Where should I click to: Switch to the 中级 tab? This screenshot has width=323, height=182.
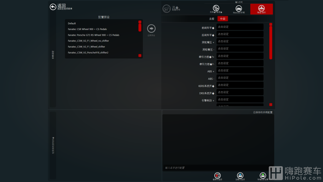[x=223, y=19]
